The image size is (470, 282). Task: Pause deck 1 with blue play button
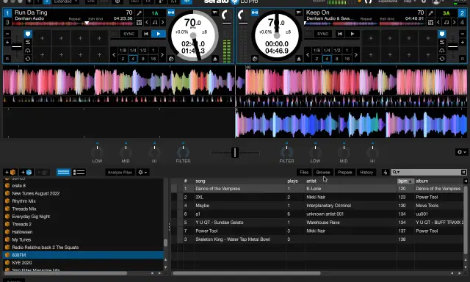click(x=159, y=34)
